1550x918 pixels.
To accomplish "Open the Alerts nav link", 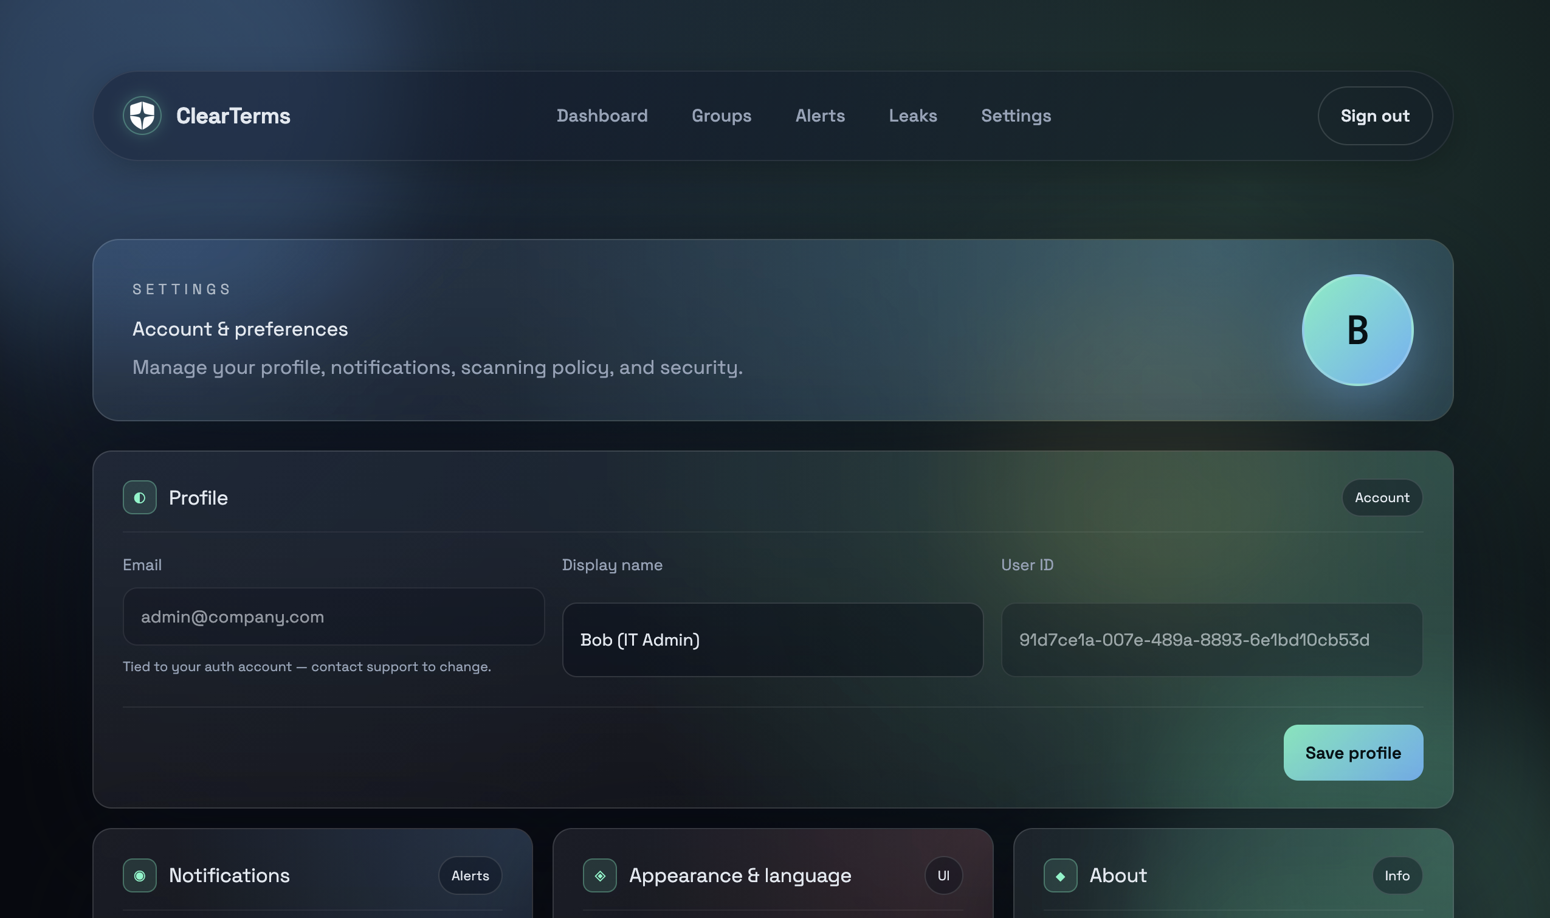I will tap(820, 116).
